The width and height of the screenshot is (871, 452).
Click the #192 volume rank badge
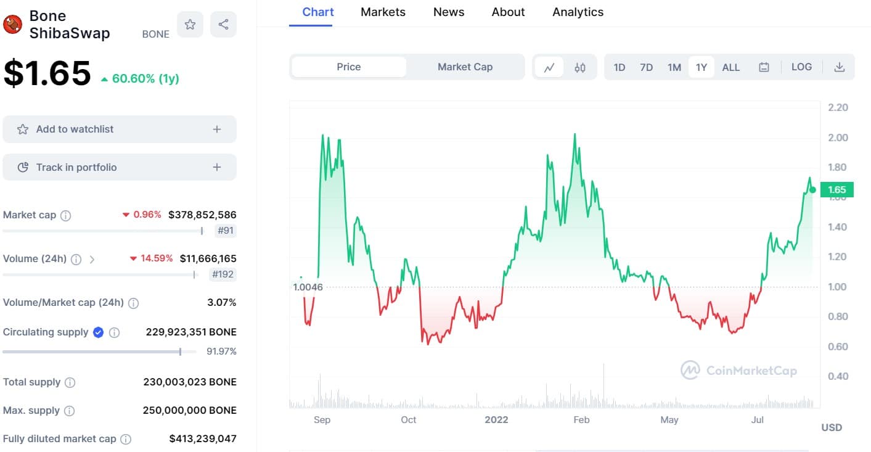[x=223, y=274]
